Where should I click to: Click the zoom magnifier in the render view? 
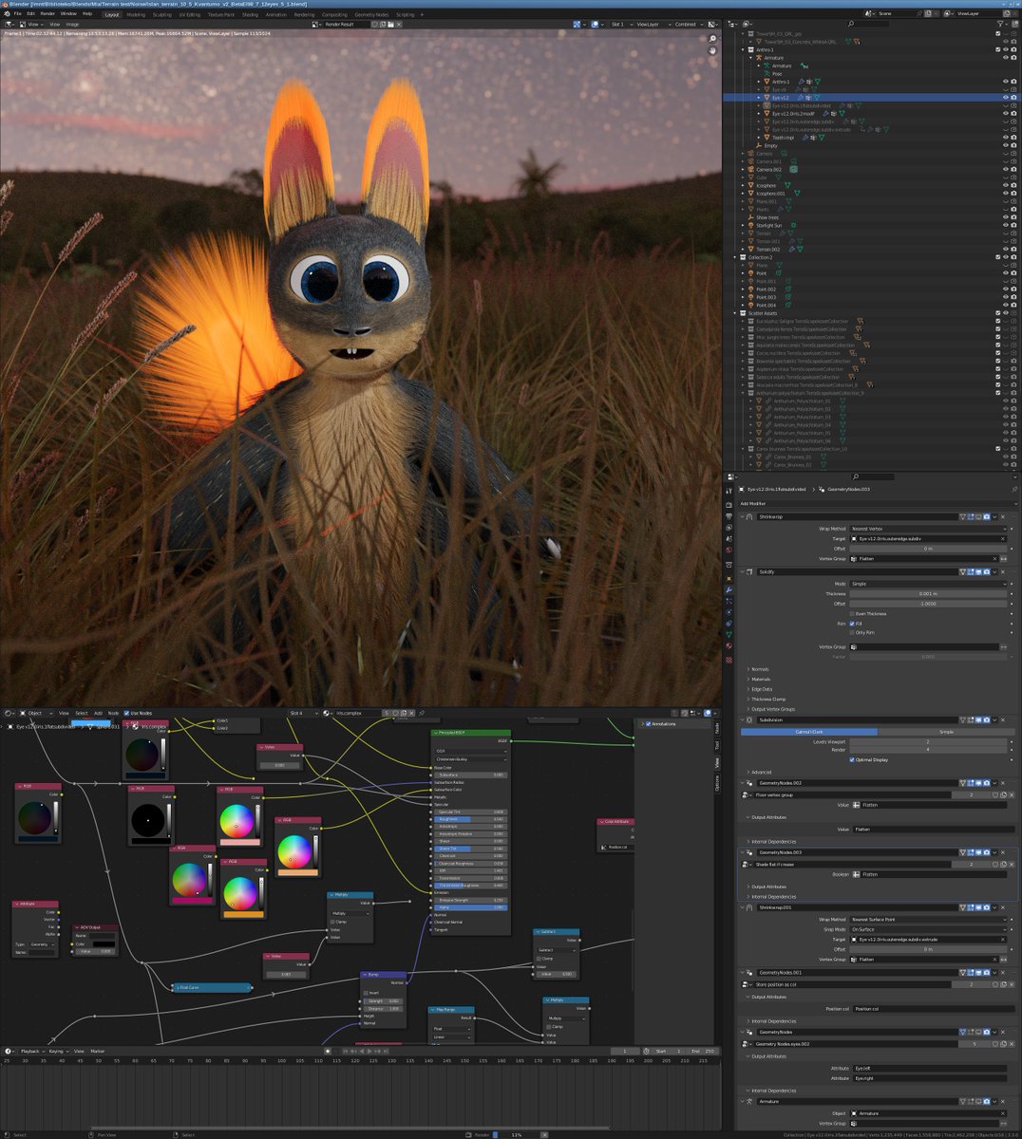[712, 39]
